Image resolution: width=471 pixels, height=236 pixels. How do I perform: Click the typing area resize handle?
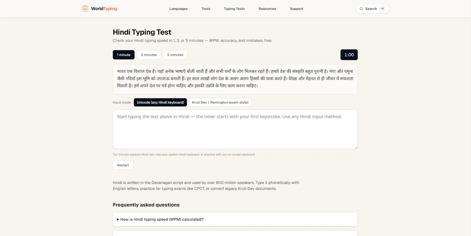click(x=356, y=148)
